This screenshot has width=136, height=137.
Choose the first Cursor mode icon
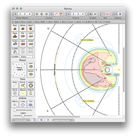[x=37, y=14]
